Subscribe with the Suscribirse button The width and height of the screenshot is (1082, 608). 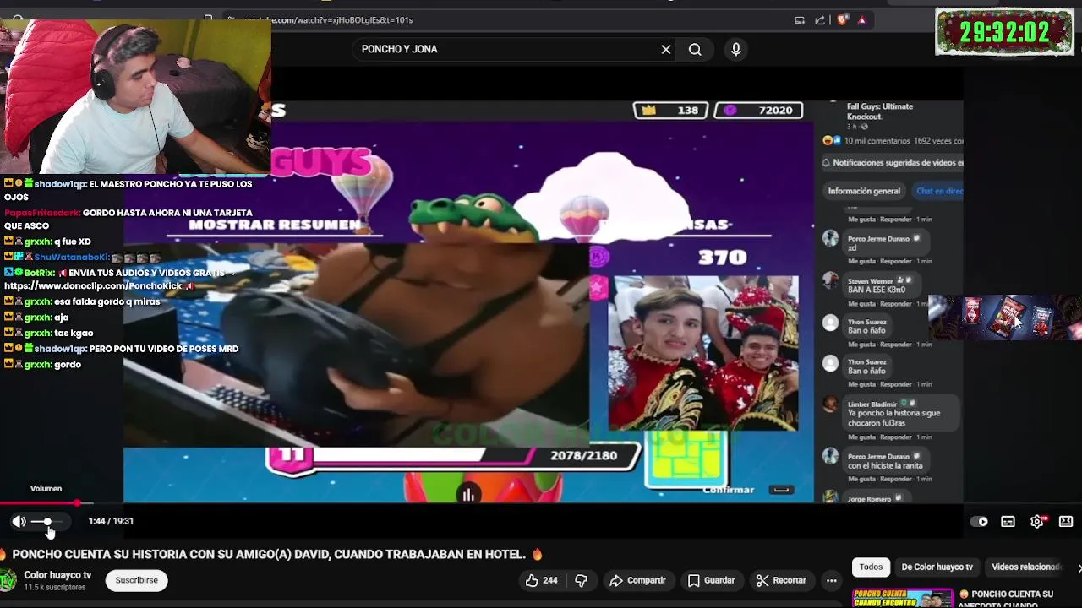(136, 580)
